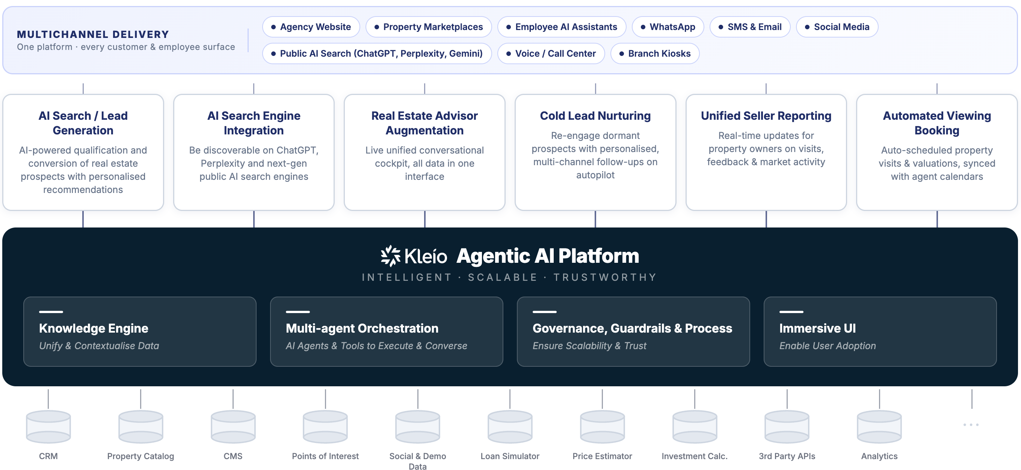Select the Social Media channel pill
1021x470 pixels.
click(x=837, y=27)
